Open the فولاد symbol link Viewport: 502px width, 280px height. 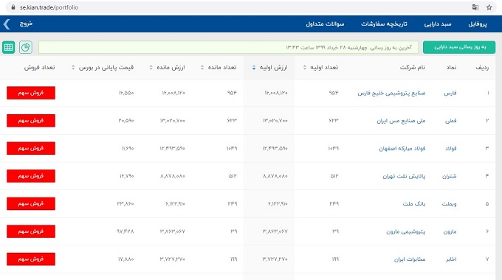point(450,148)
